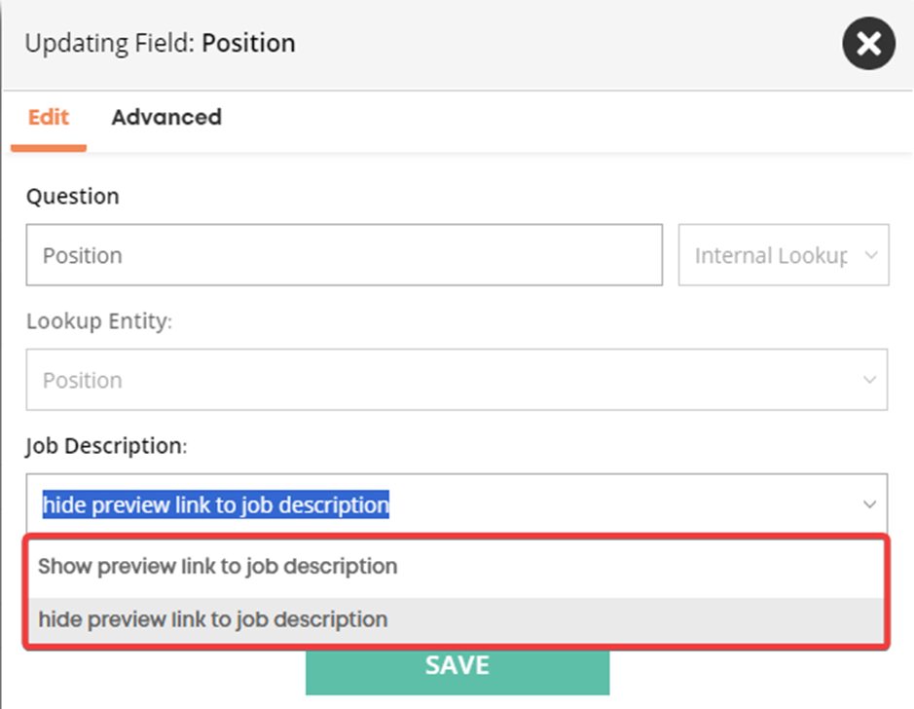The image size is (914, 709).
Task: Click the Job Description label
Action: 107,445
